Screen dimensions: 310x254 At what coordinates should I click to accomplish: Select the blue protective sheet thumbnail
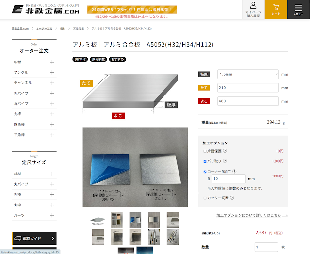(135, 220)
